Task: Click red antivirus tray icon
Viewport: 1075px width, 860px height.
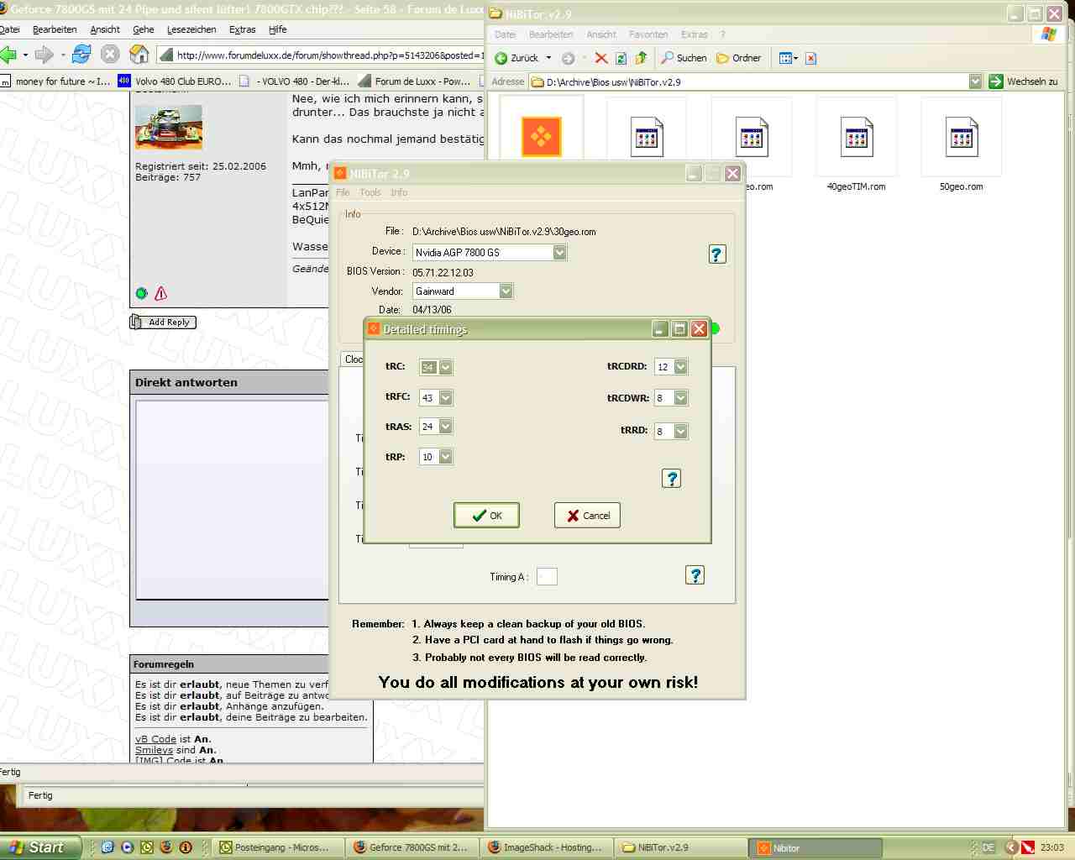Action: point(1028,847)
